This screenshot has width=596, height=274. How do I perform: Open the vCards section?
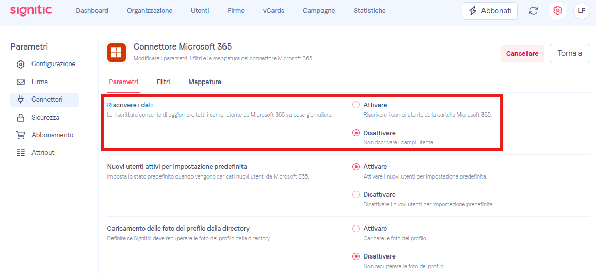click(273, 11)
